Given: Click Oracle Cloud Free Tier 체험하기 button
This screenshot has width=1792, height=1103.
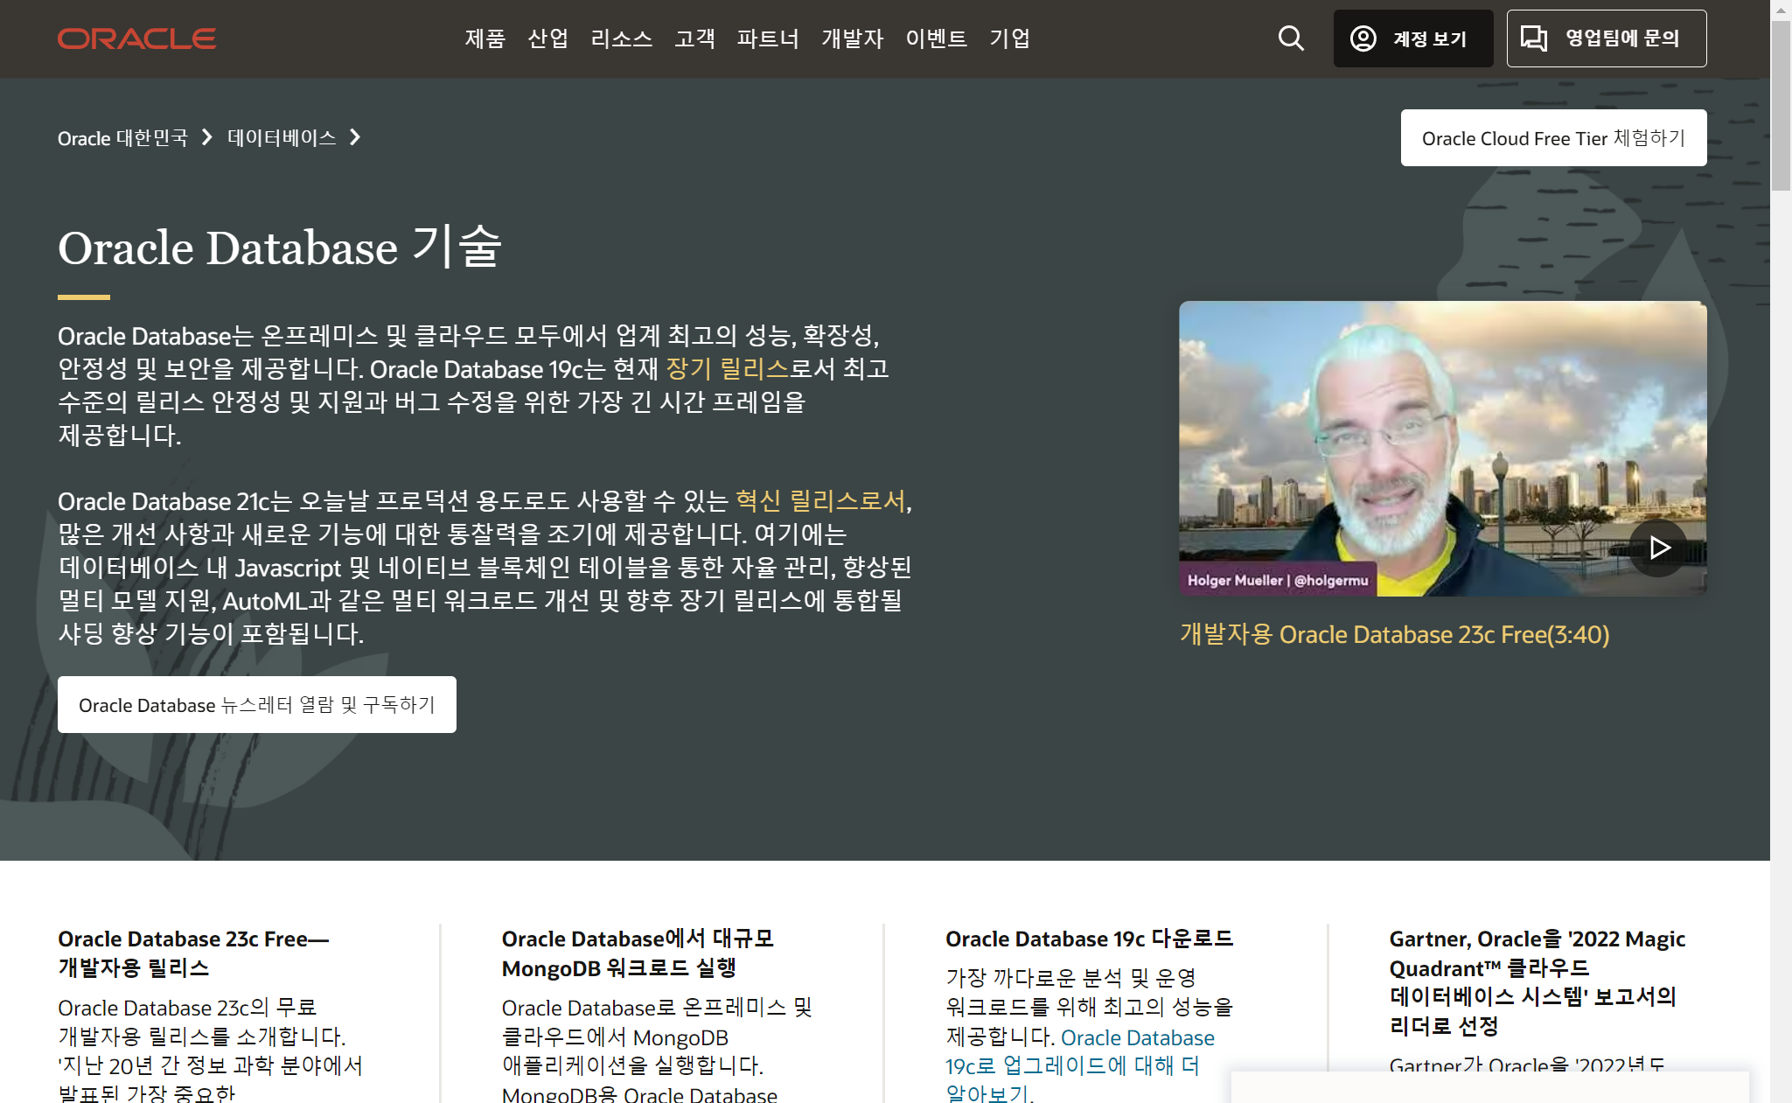Looking at the screenshot, I should pyautogui.click(x=1553, y=138).
